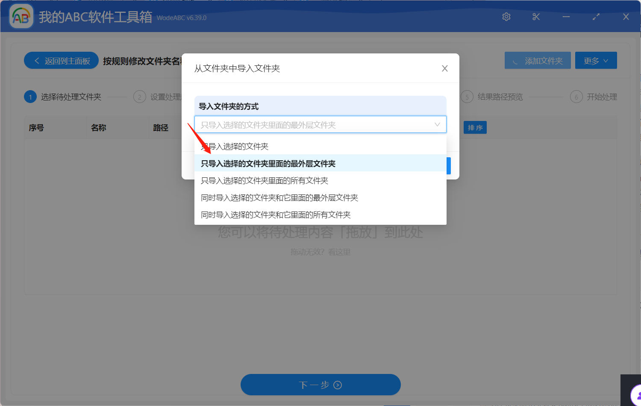The image size is (641, 406).
Task: Open the 导入文件夹的方式 combo box
Action: pos(320,124)
